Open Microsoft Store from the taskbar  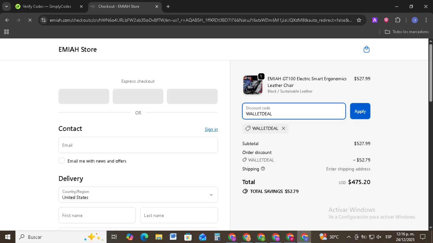(x=188, y=237)
